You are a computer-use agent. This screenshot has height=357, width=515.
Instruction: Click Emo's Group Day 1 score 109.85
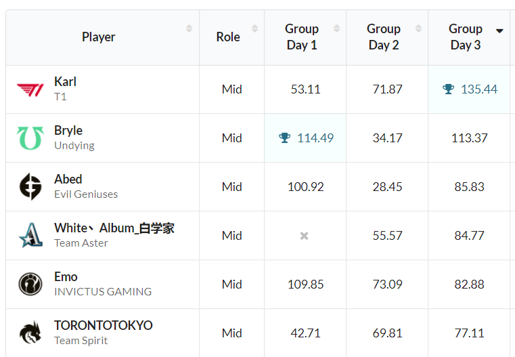point(305,285)
